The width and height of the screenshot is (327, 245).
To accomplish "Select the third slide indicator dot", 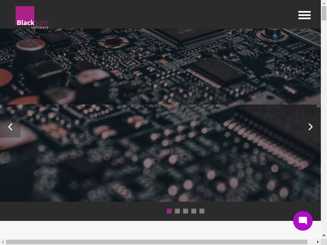I will coord(186,211).
